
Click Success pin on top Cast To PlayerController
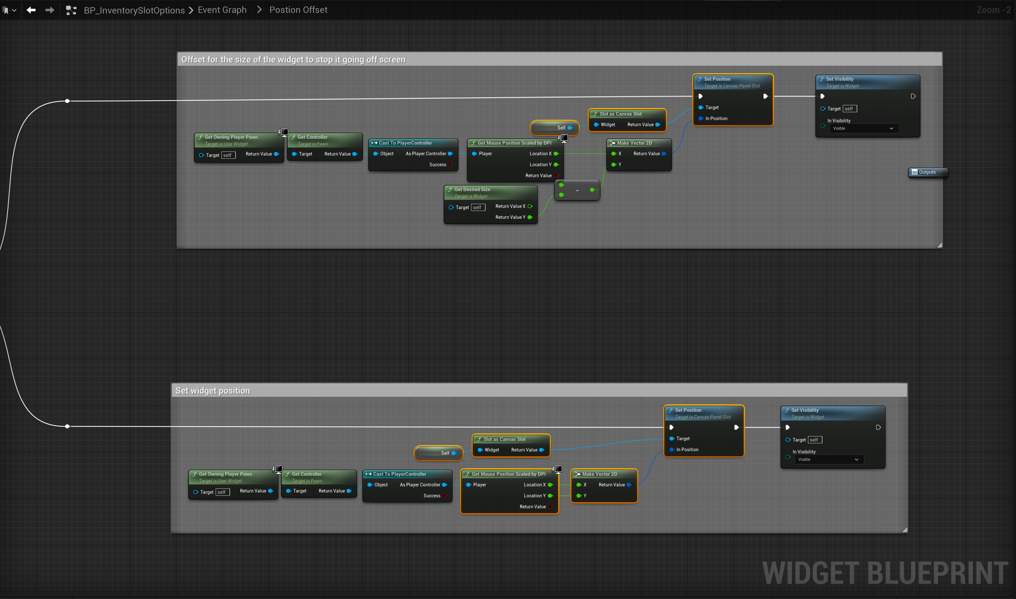pyautogui.click(x=450, y=165)
